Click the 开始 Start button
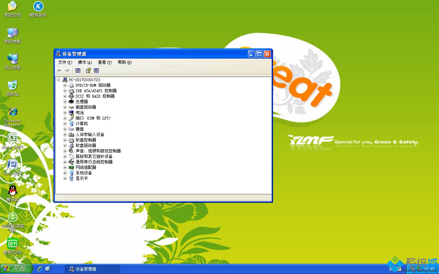Screen dimensions: 439x274 pyautogui.click(x=16, y=269)
